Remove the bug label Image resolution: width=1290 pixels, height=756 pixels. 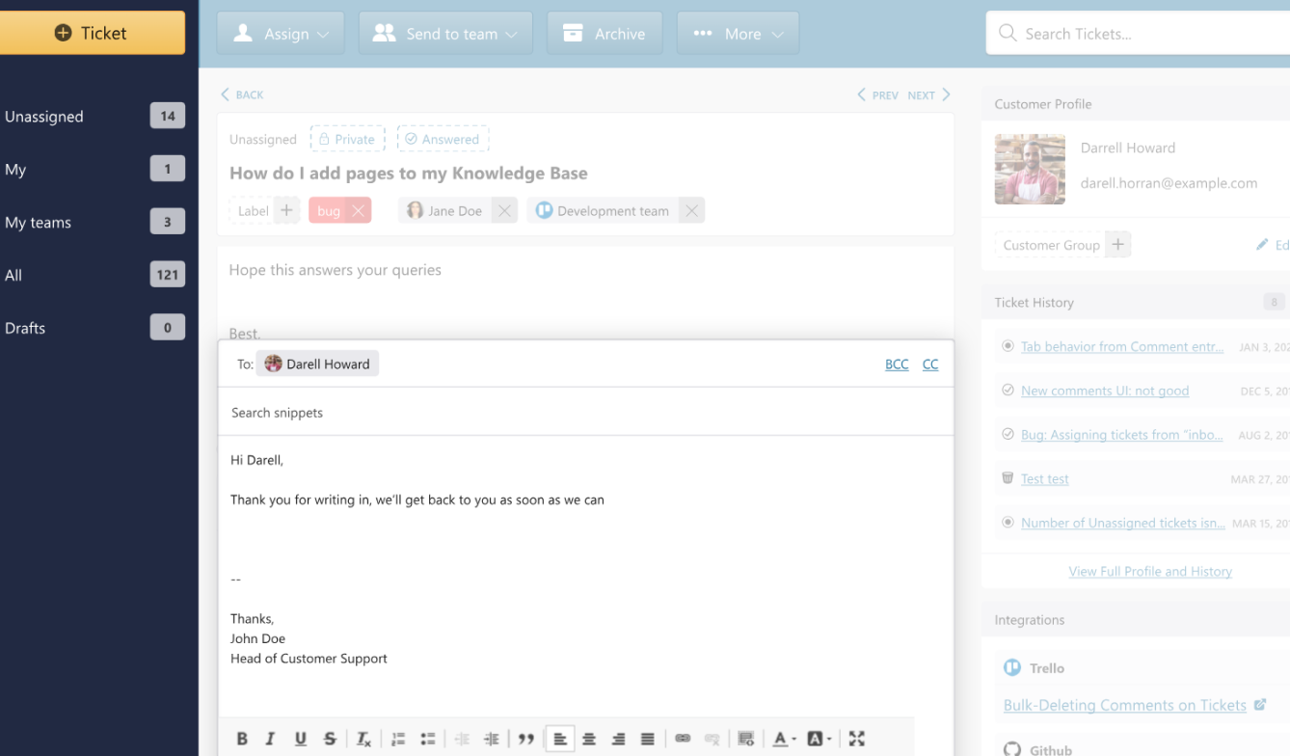[358, 210]
